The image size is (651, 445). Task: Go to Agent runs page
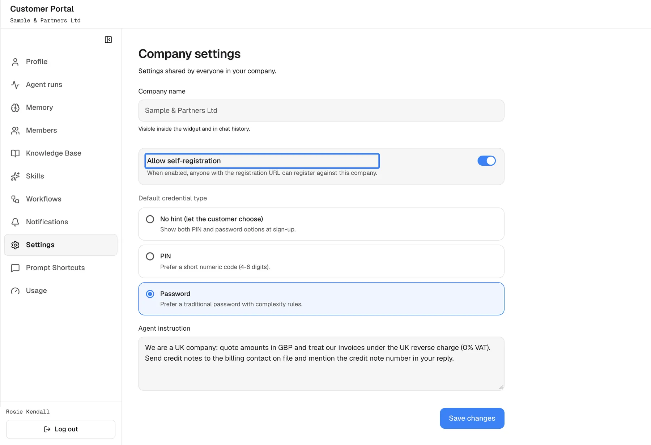61,85
